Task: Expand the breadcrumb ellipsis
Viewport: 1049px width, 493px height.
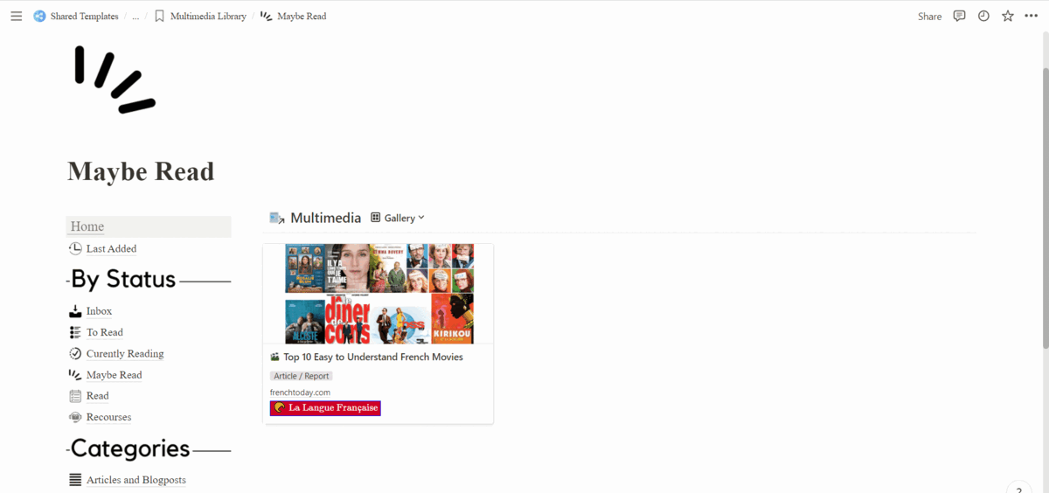Action: point(135,17)
